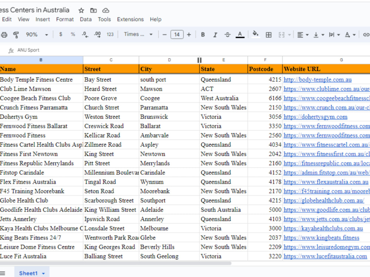This screenshot has width=370, height=277.
Task: Open the kayahealthclubs.com.au link
Action: 323,229
